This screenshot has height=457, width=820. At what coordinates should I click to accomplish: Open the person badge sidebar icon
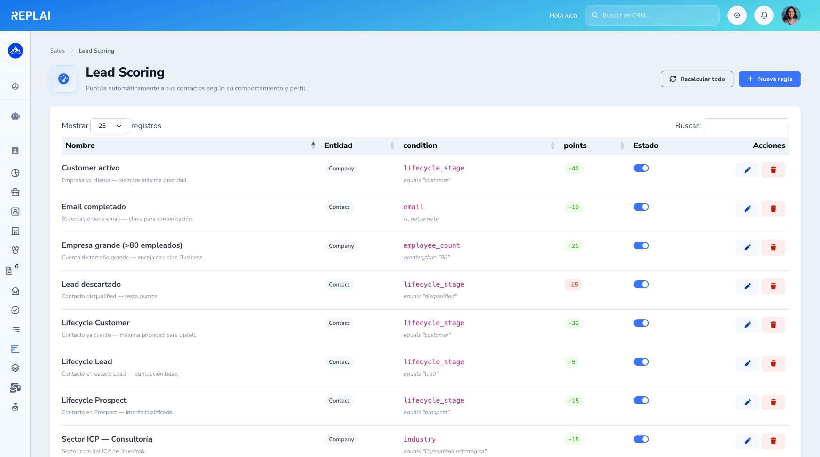[x=15, y=212]
